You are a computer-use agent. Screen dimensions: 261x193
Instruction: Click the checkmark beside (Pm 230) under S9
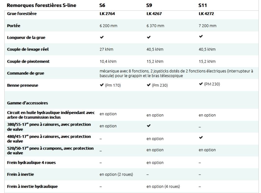(149, 85)
